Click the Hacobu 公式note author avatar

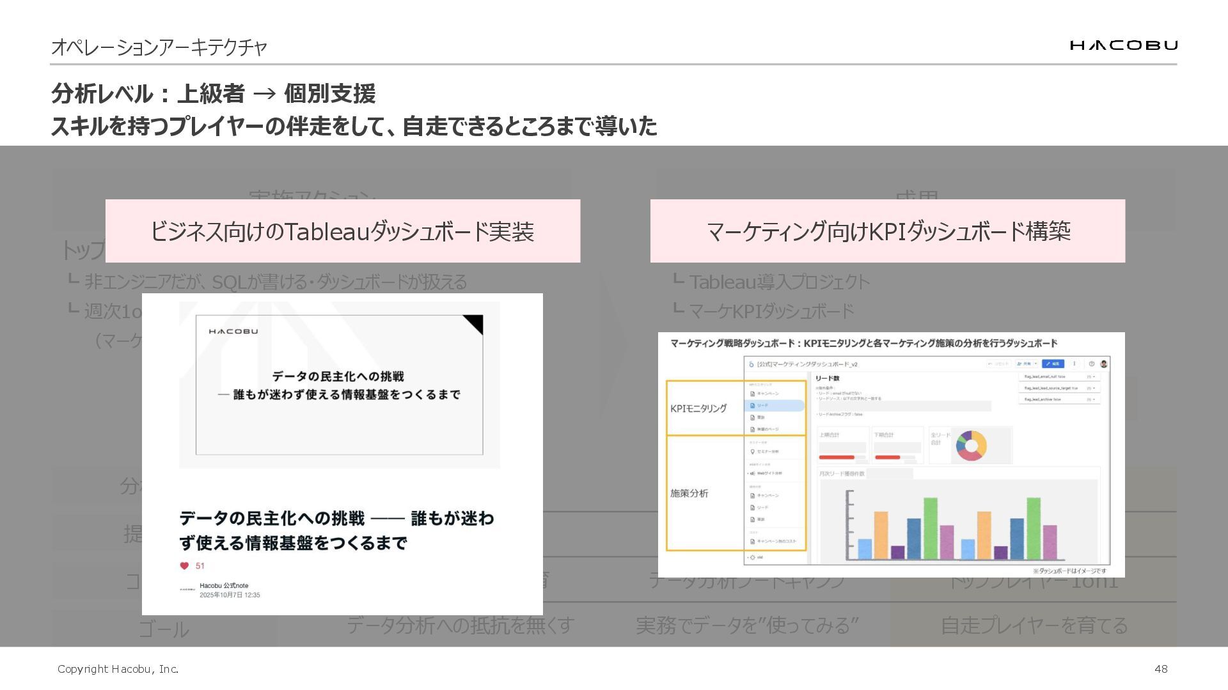point(187,590)
